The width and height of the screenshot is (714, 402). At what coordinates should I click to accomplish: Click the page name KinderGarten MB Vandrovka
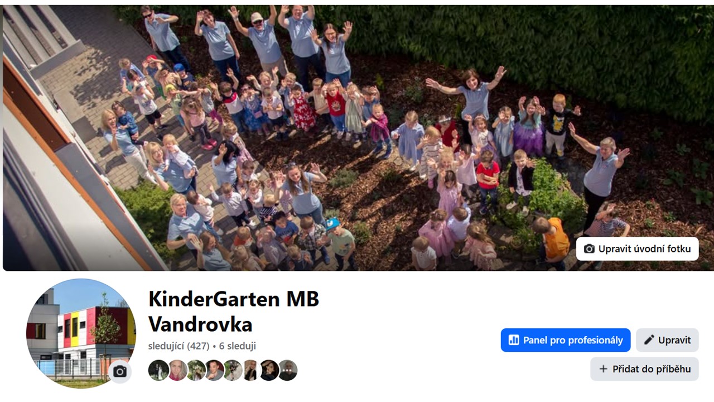pos(234,312)
